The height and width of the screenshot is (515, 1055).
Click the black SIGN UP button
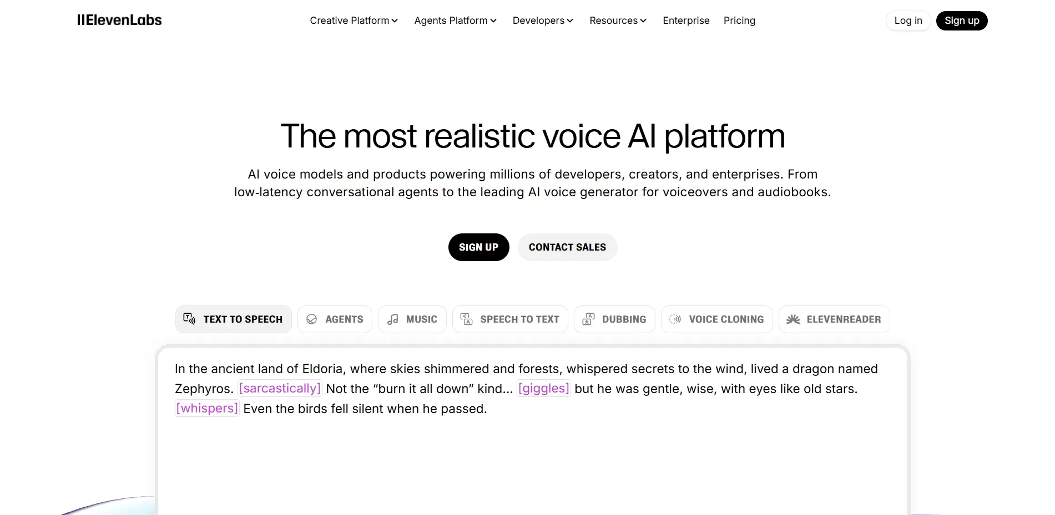pos(478,247)
